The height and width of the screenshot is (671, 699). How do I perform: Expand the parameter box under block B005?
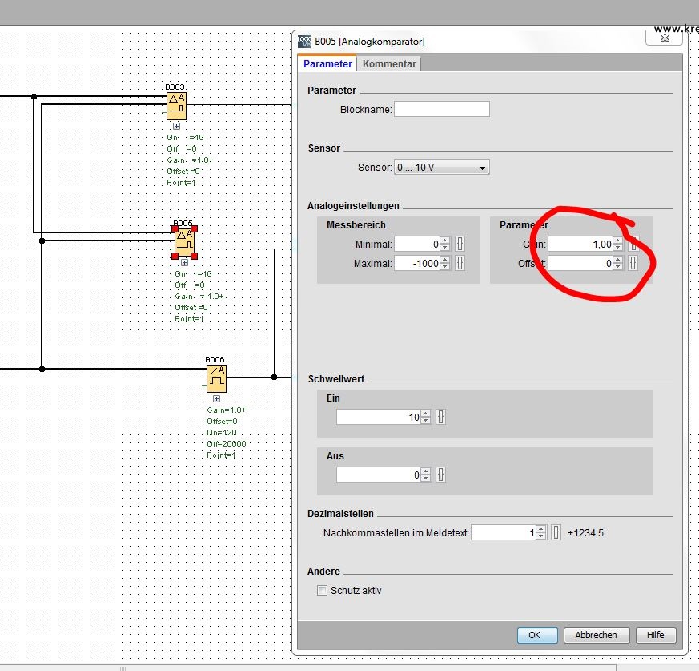pyautogui.click(x=184, y=262)
